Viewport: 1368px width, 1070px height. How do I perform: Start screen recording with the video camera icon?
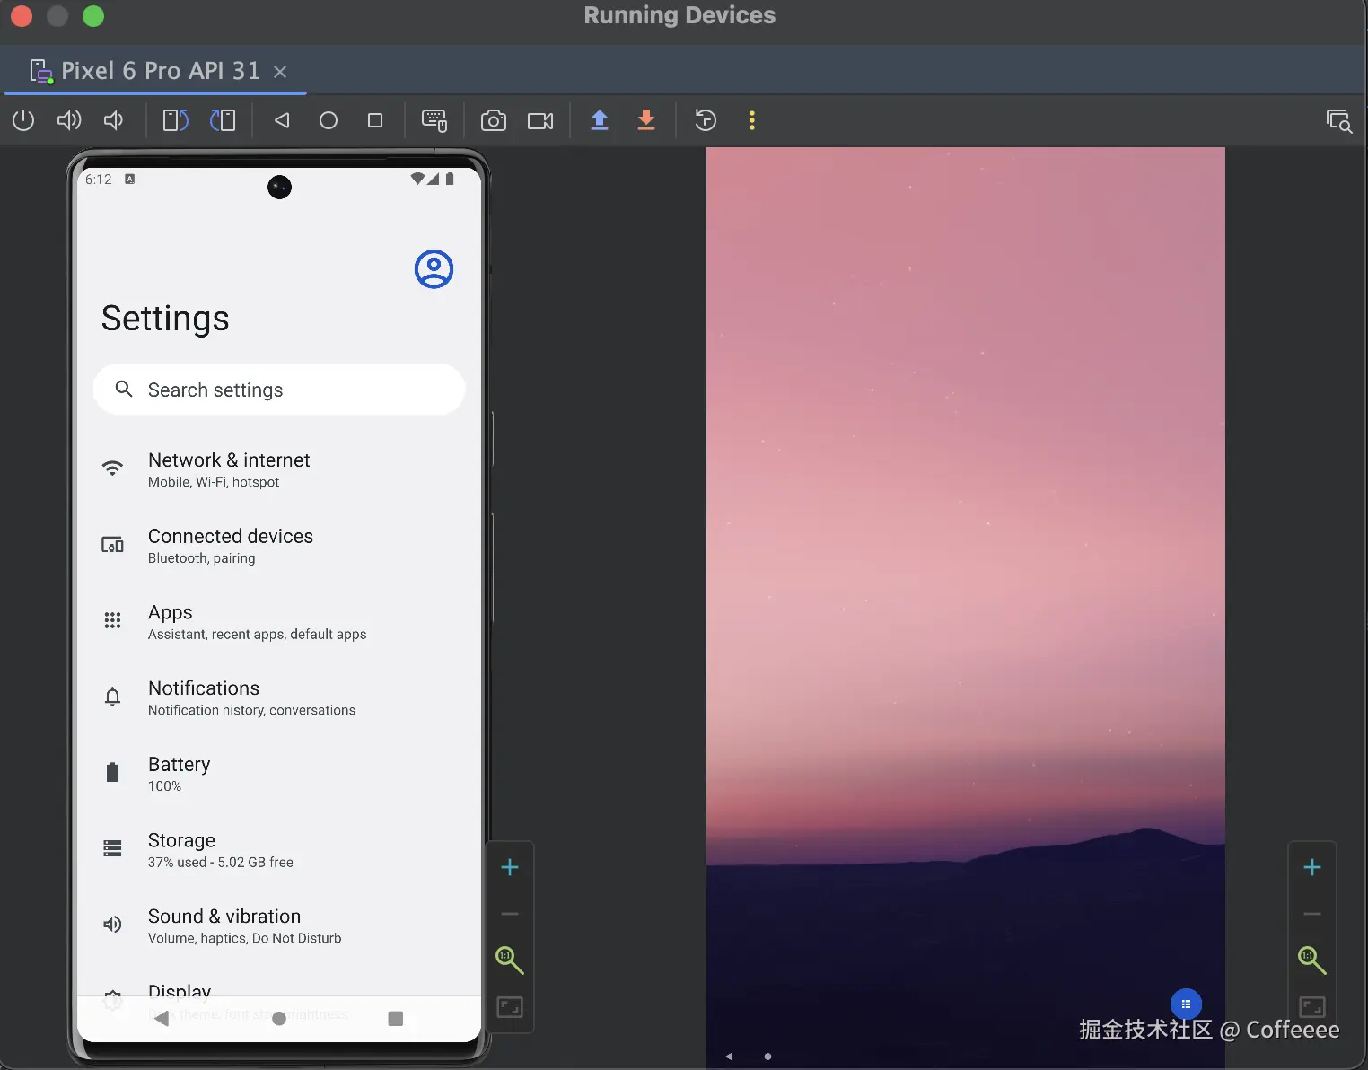pos(540,120)
